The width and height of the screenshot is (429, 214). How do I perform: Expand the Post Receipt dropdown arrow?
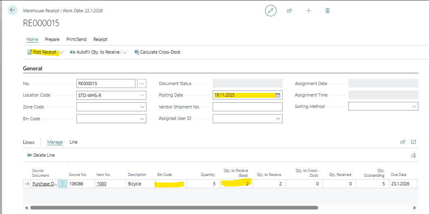(x=62, y=52)
